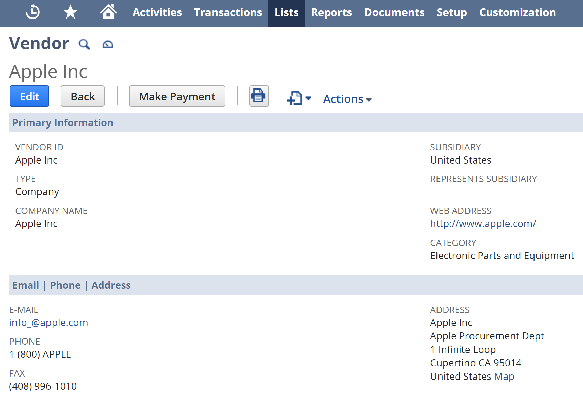Open the Reports menu

pos(331,12)
